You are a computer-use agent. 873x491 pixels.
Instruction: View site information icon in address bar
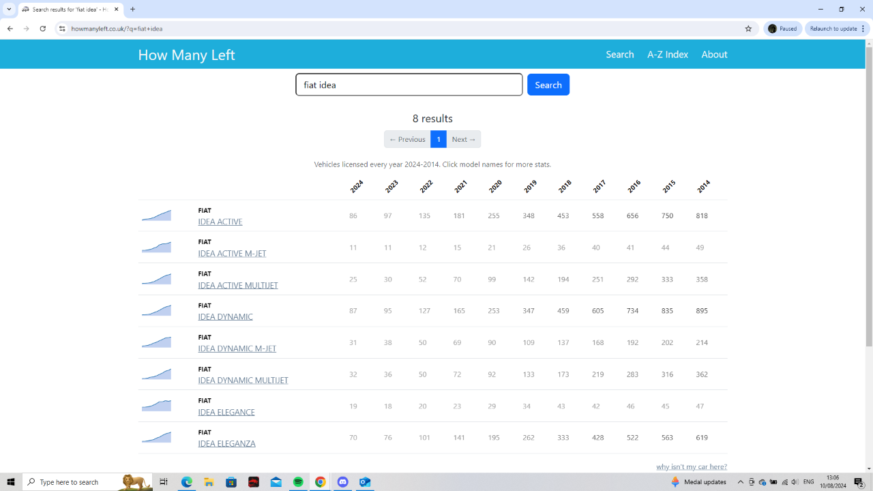pos(61,29)
